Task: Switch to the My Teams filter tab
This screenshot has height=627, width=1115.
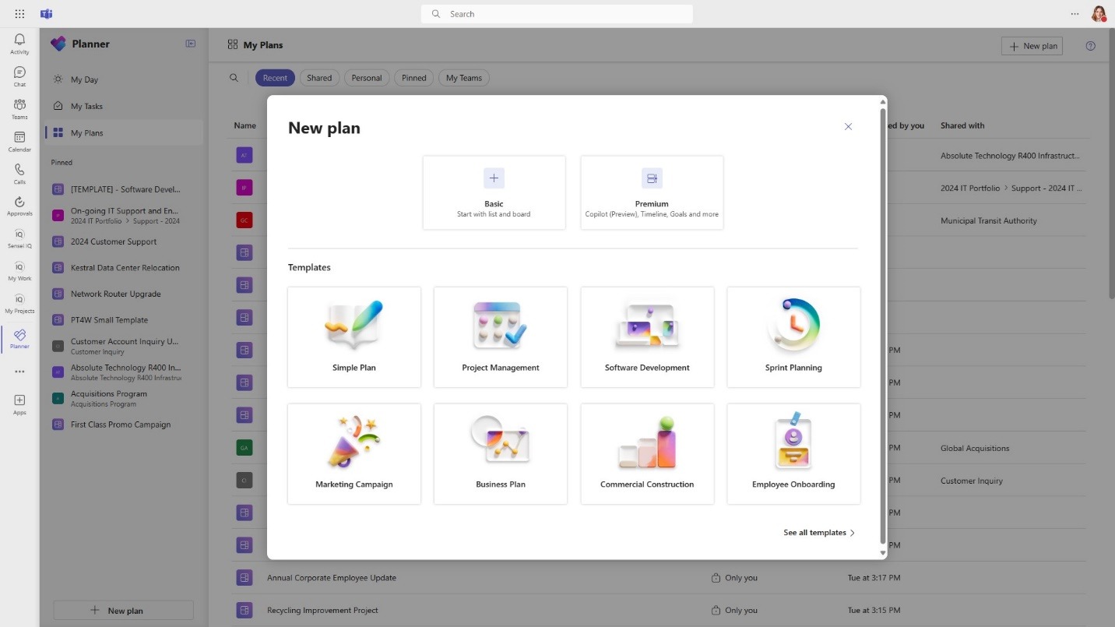Action: [x=464, y=78]
